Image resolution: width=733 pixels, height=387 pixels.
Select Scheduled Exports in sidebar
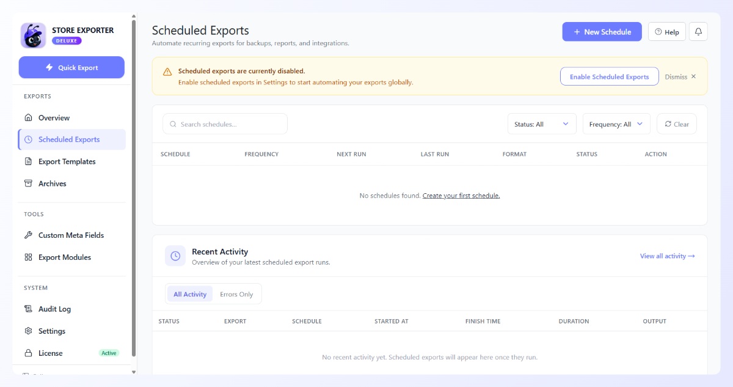pyautogui.click(x=71, y=139)
